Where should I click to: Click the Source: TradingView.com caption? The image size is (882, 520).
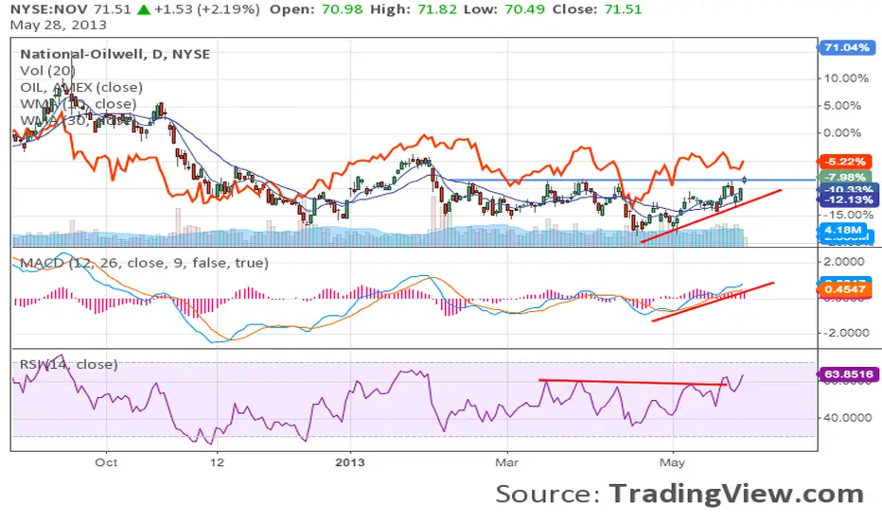(679, 494)
